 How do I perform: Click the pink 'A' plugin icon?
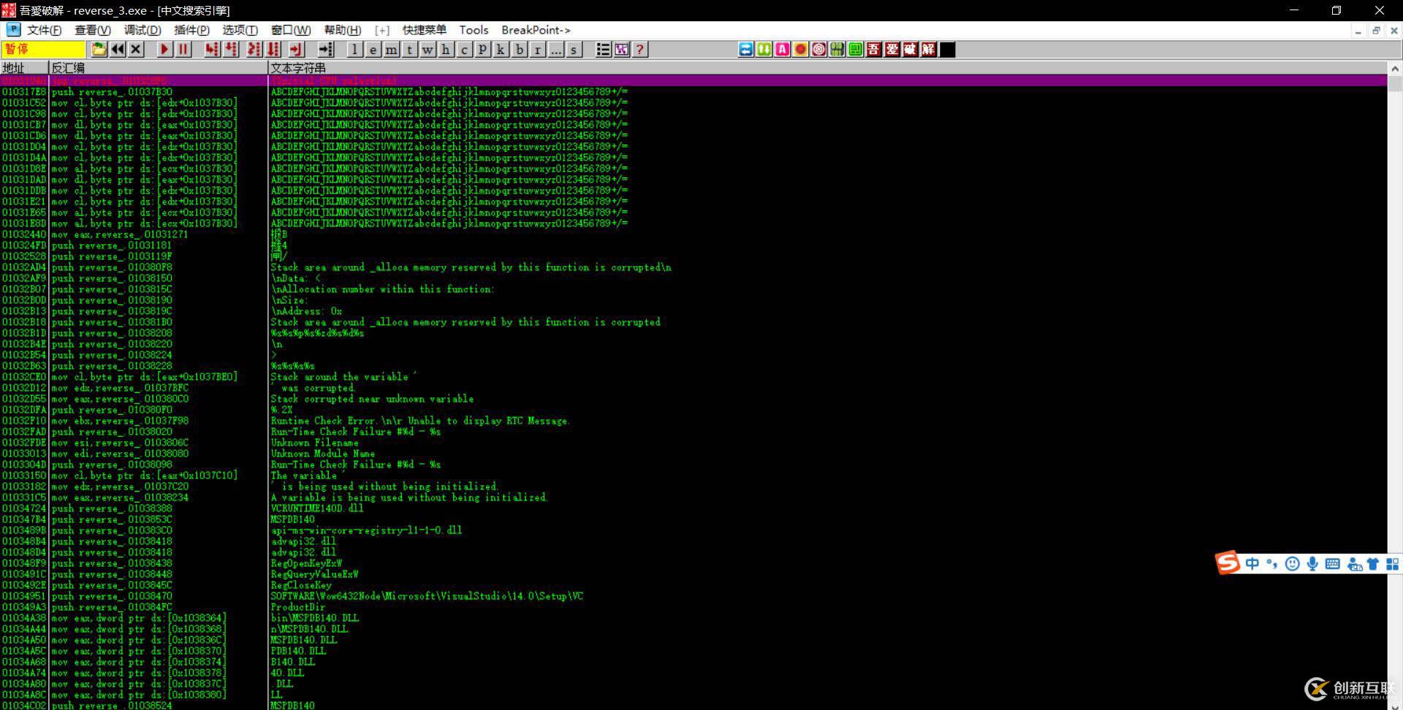click(x=782, y=49)
